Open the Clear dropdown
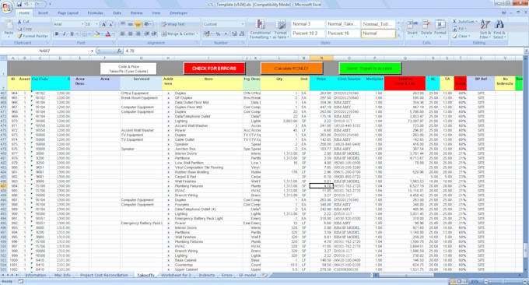529x285 pixels. (461, 36)
